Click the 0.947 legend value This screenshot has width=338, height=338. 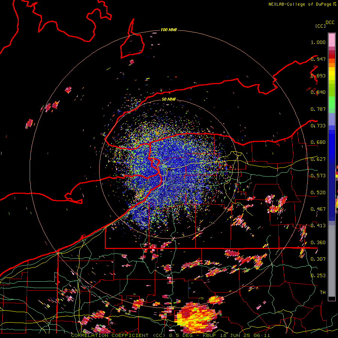[318, 59]
